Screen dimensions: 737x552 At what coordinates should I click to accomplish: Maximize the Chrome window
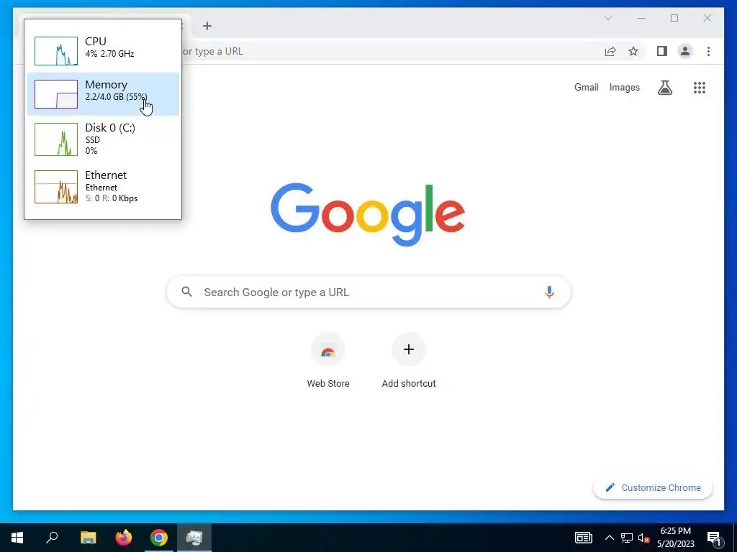coord(674,18)
